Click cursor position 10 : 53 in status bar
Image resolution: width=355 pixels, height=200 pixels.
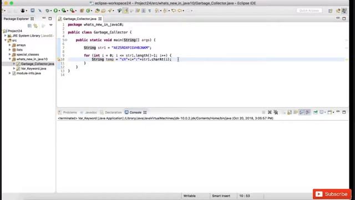tap(245, 196)
